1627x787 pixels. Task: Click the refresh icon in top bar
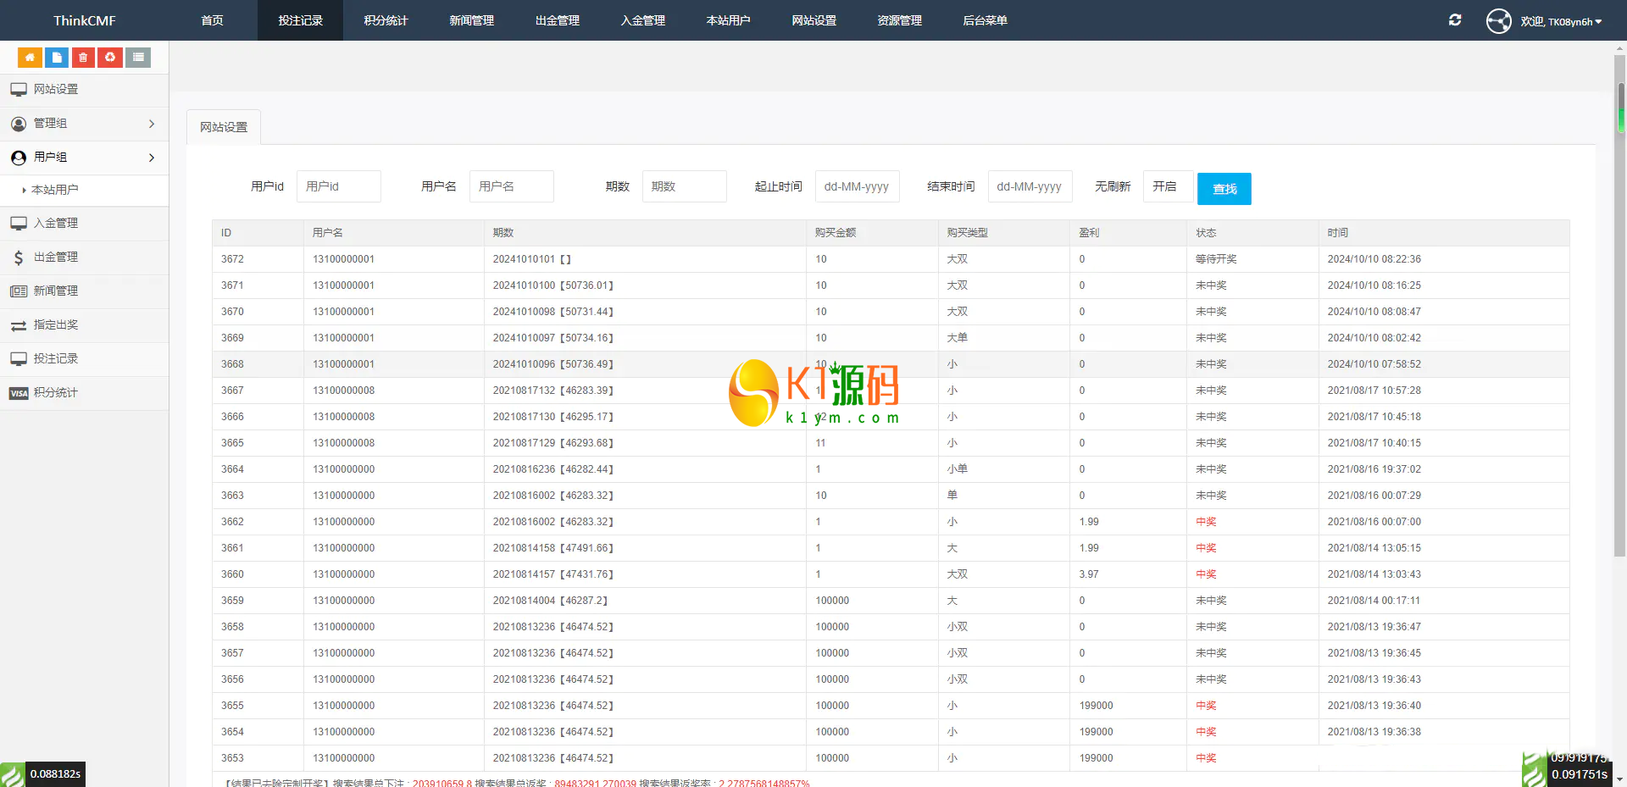coord(1455,20)
